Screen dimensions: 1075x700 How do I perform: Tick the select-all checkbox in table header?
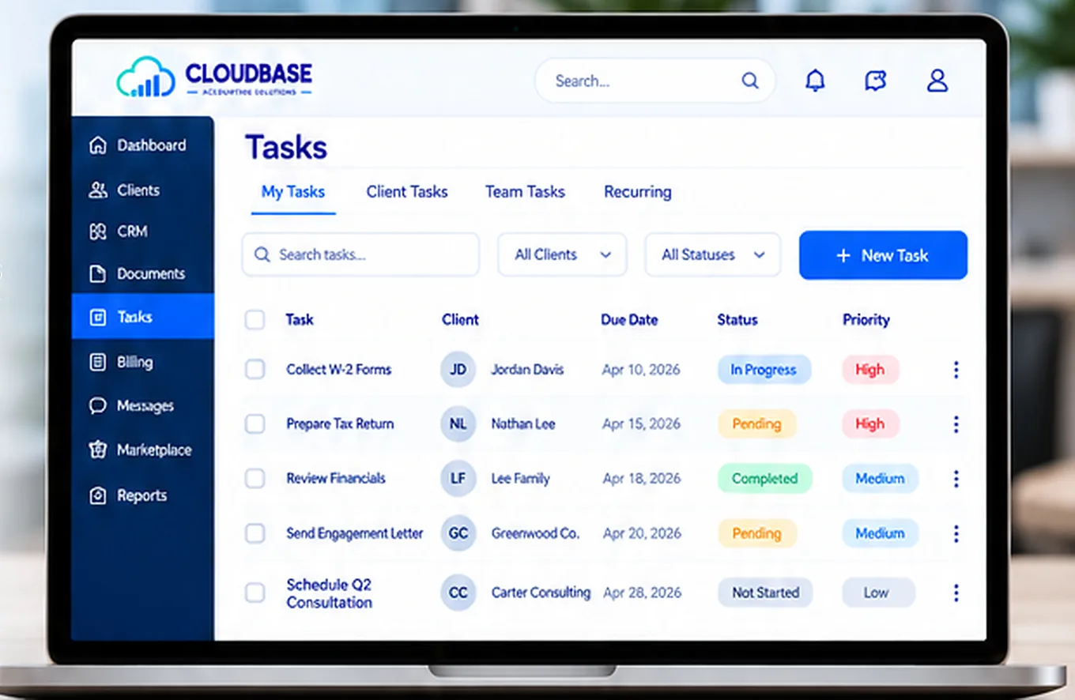255,319
